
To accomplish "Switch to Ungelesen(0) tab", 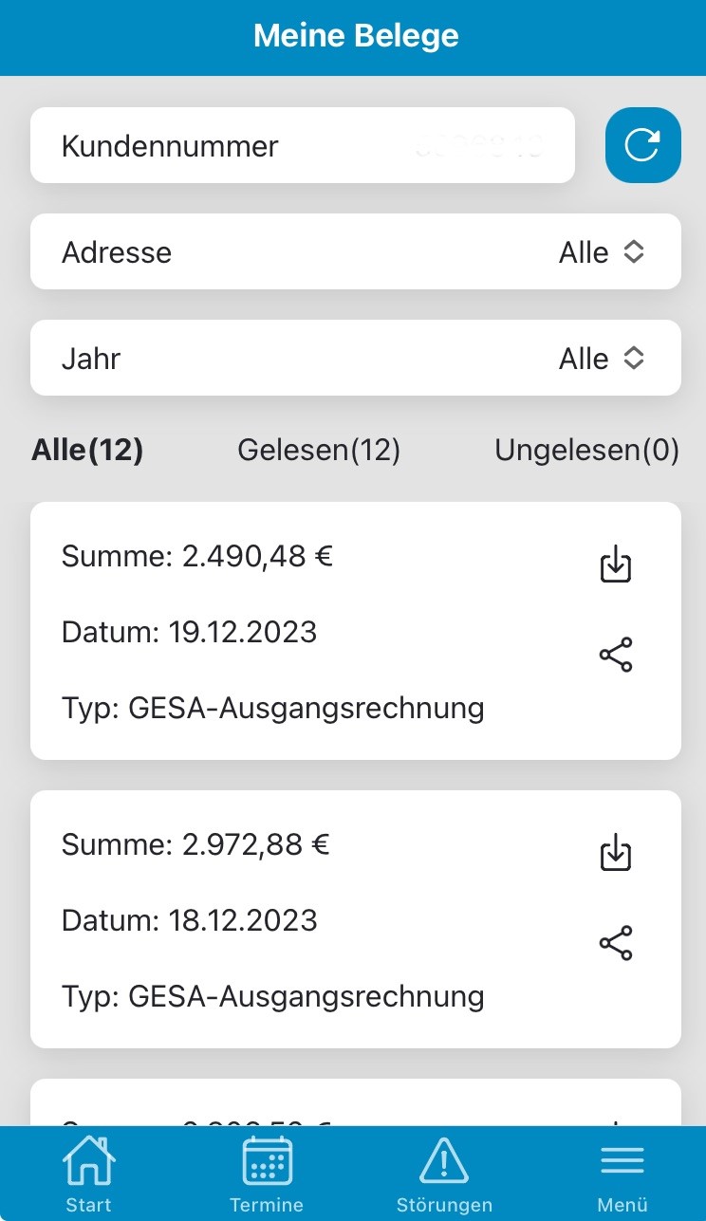I will click(x=586, y=451).
